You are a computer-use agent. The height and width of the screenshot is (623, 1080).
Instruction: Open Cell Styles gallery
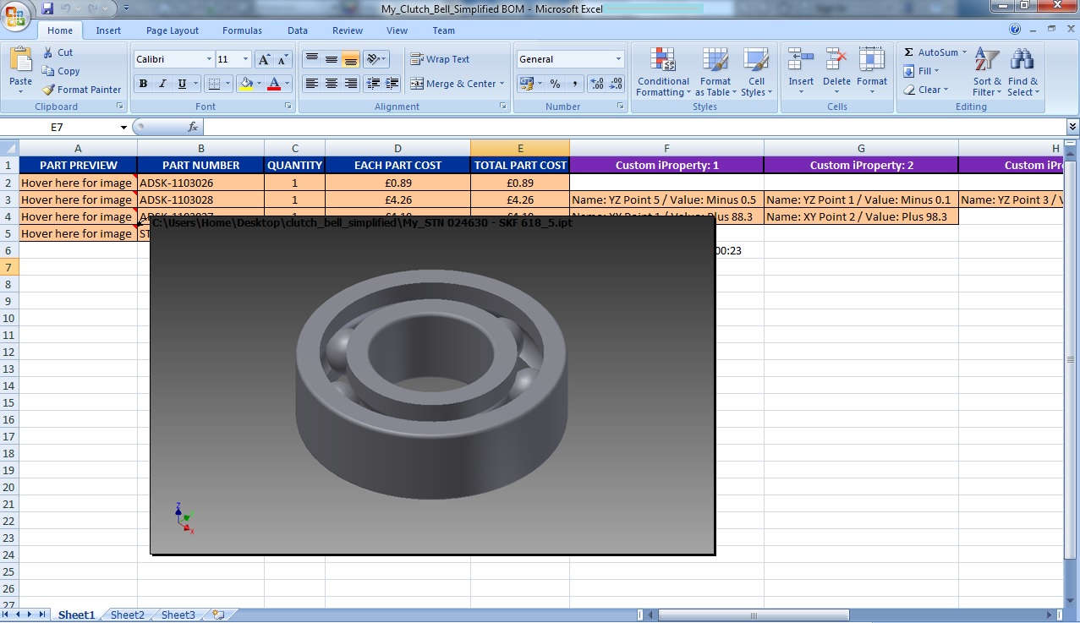755,72
